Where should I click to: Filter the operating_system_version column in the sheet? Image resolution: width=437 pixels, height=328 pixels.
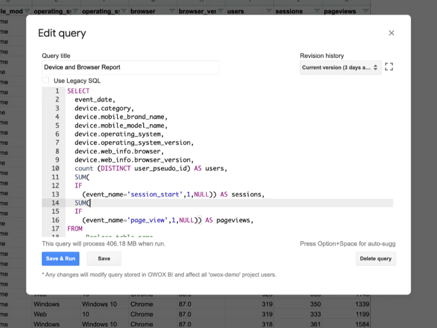point(124,11)
